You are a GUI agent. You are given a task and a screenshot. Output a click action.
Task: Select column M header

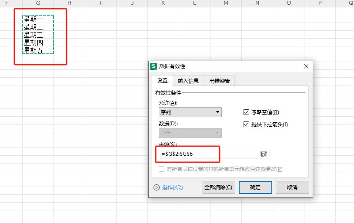coord(226,3)
